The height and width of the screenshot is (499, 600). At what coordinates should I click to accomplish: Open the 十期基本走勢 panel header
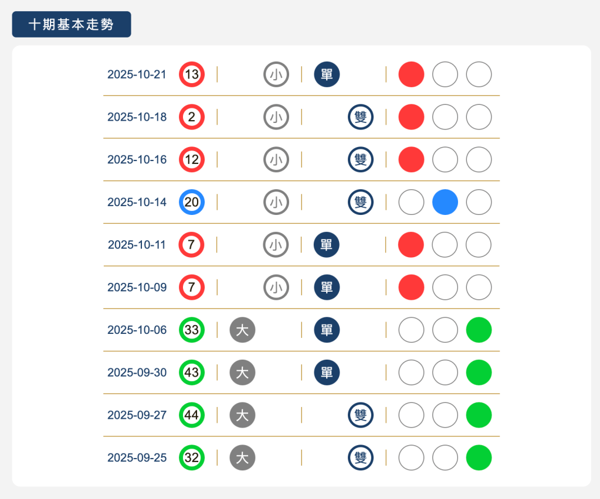(x=72, y=24)
